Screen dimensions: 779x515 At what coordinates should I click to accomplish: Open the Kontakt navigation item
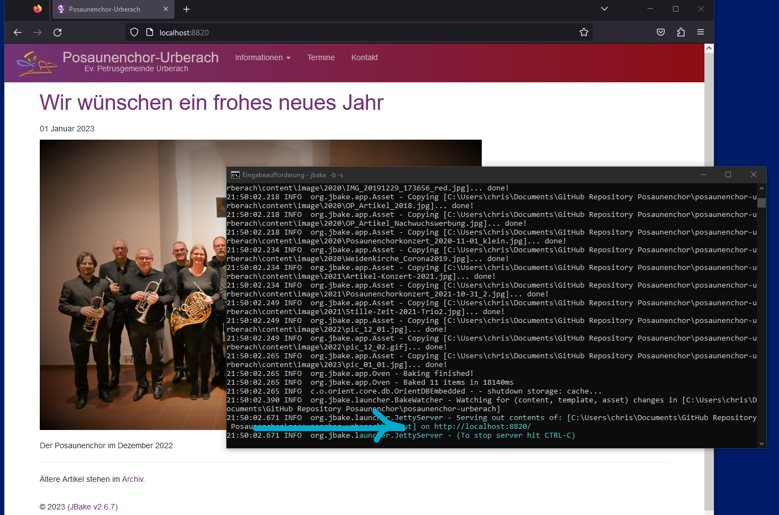[x=365, y=57]
